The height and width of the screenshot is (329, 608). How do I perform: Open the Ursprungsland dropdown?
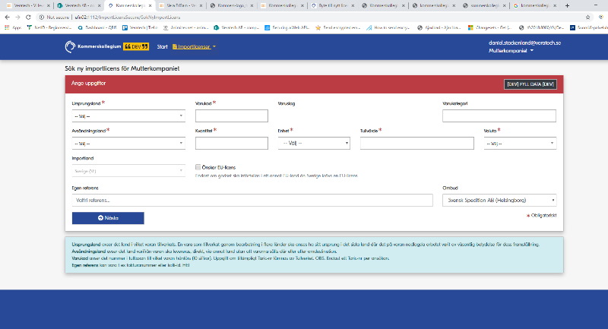(x=128, y=115)
